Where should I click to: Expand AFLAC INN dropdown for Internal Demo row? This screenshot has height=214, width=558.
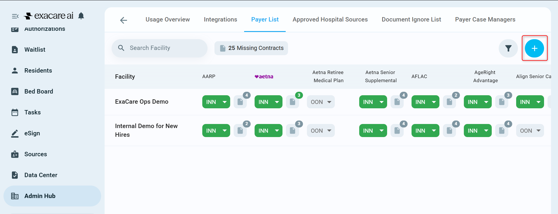tap(425, 131)
